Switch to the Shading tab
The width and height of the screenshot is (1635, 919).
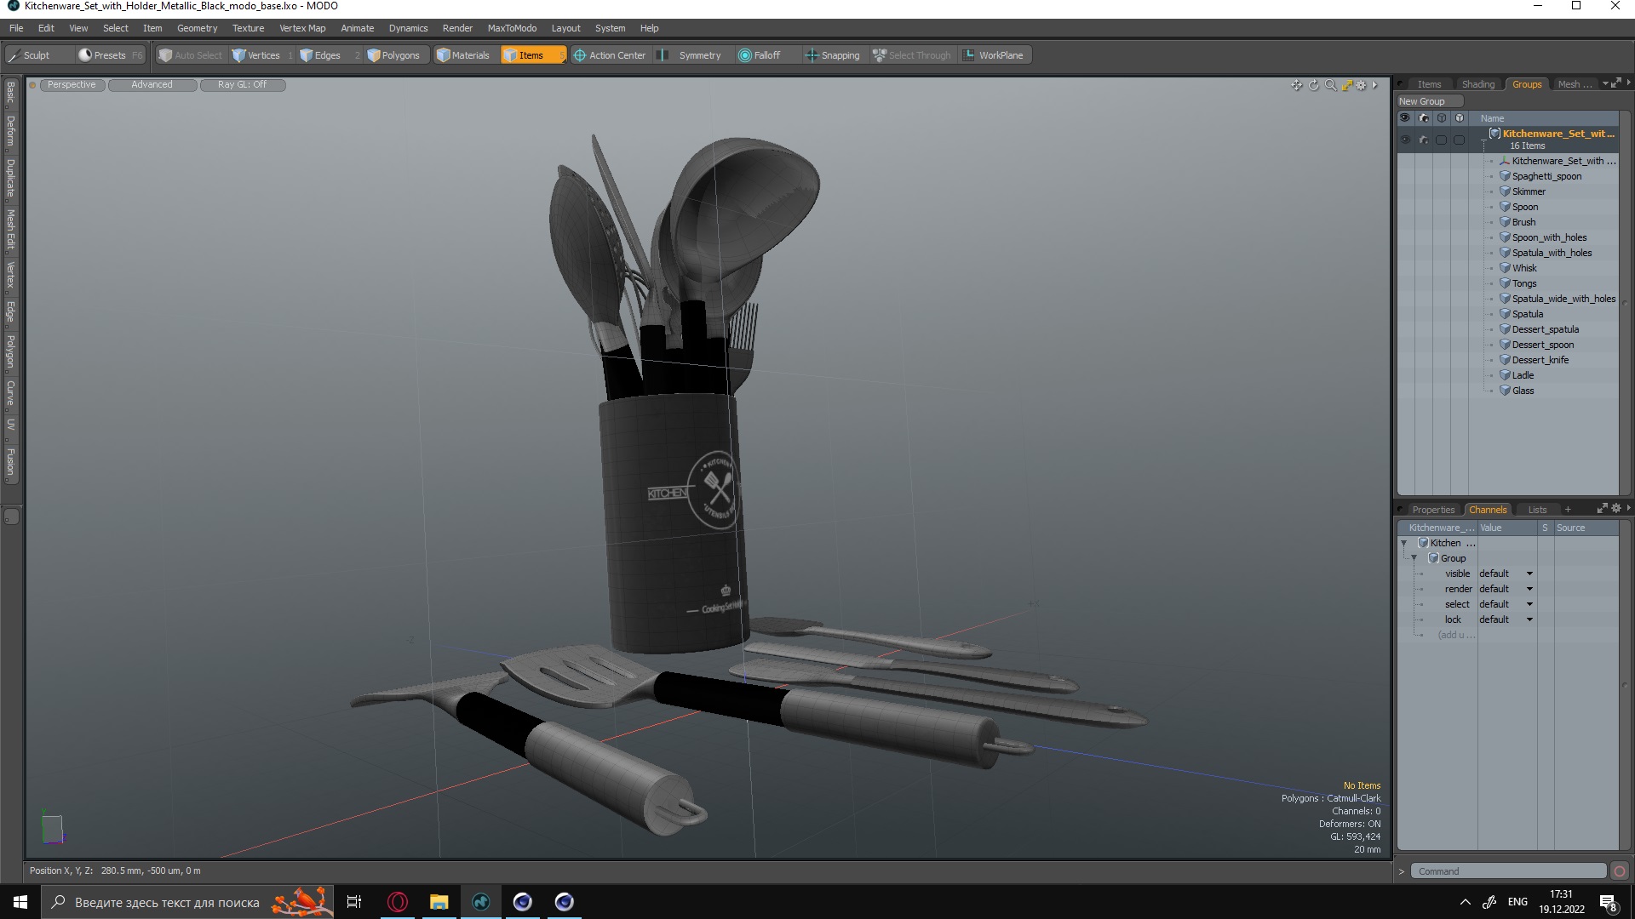click(x=1477, y=84)
